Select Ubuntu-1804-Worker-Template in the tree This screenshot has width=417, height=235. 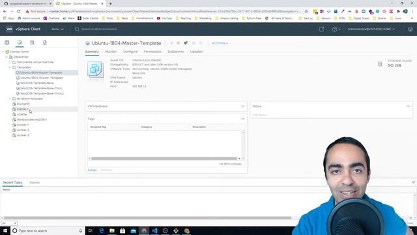point(42,78)
